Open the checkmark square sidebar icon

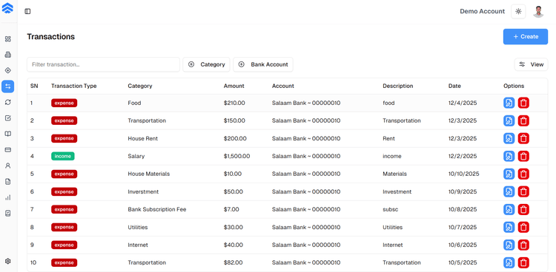8,118
